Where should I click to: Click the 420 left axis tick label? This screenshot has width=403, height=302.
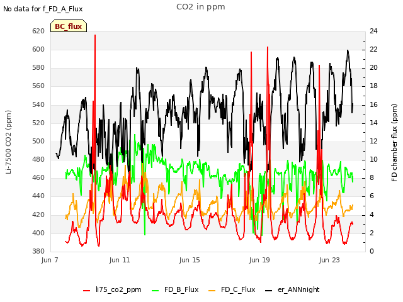point(38,215)
